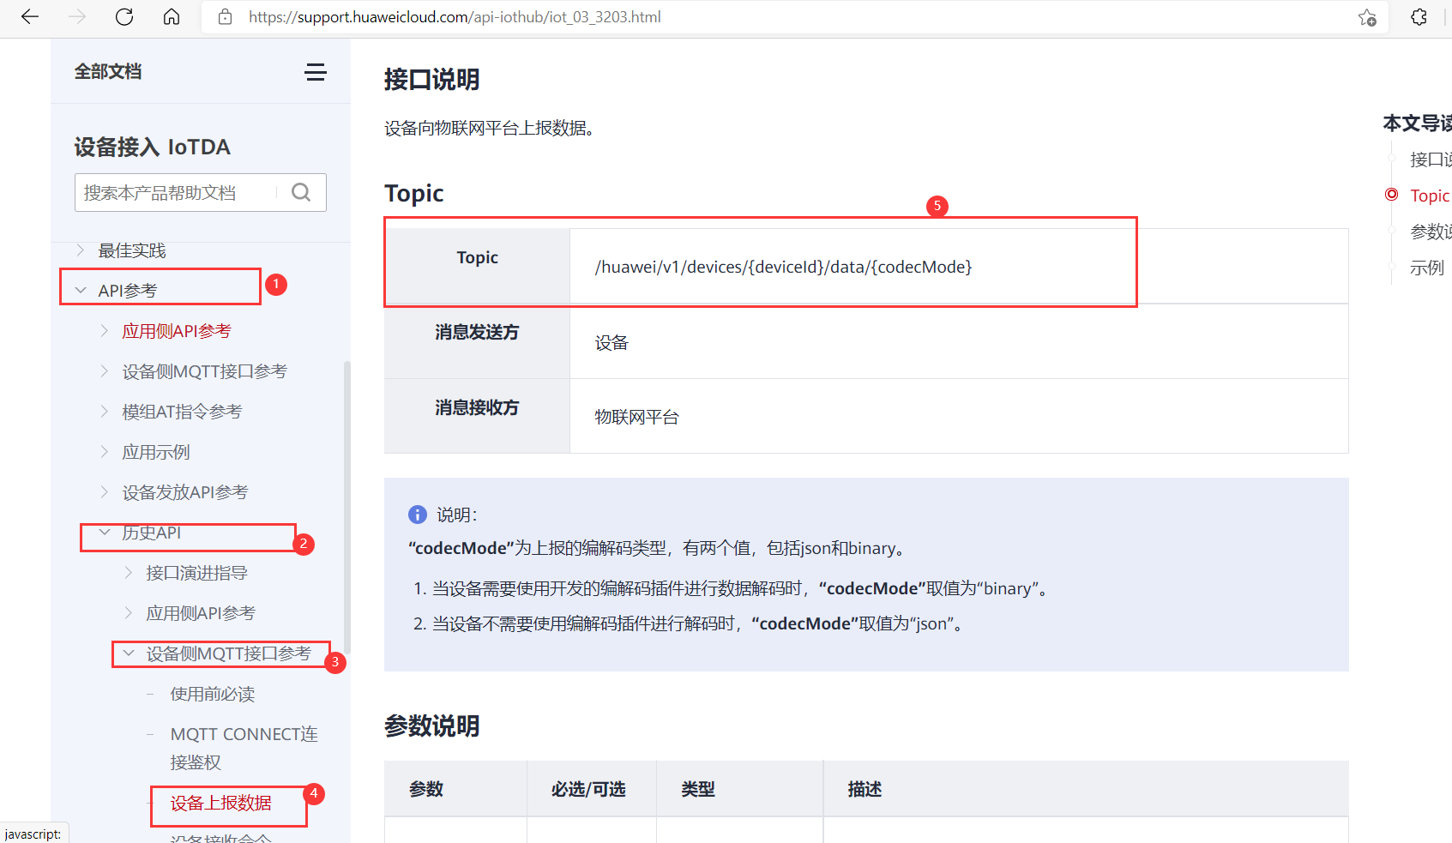
Task: Open the 最佳实践 tree entry
Action: pyautogui.click(x=132, y=250)
